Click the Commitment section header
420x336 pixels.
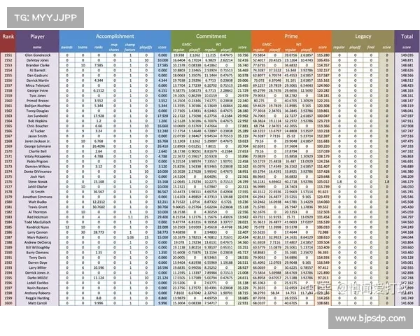click(x=210, y=34)
